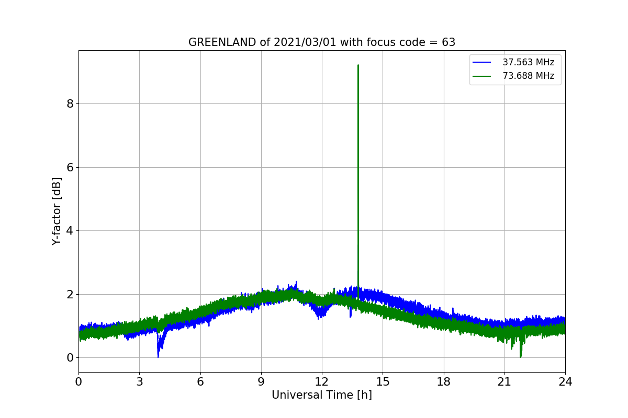Click x-axis tick label 0
Image resolution: width=628 pixels, height=418 pixels.
click(x=78, y=381)
